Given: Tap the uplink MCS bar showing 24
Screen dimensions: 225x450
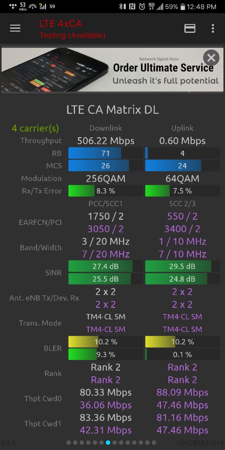Looking at the screenshot, I should (182, 166).
